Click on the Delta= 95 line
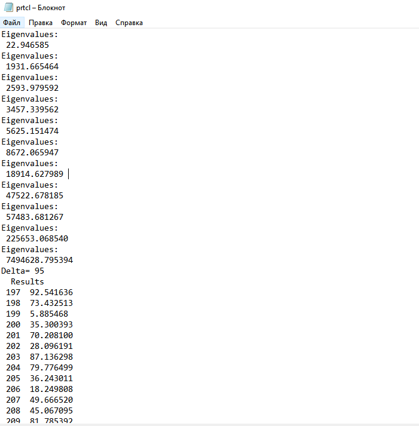This screenshot has height=426, width=419. (23, 271)
